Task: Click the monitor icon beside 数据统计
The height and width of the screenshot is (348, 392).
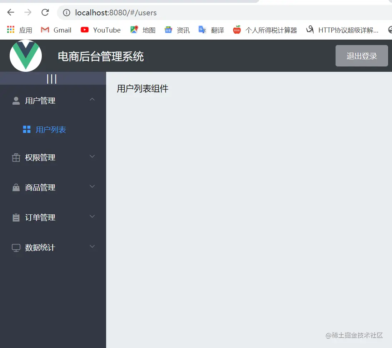Action: pyautogui.click(x=16, y=248)
